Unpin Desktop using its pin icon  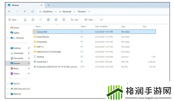point(28,48)
